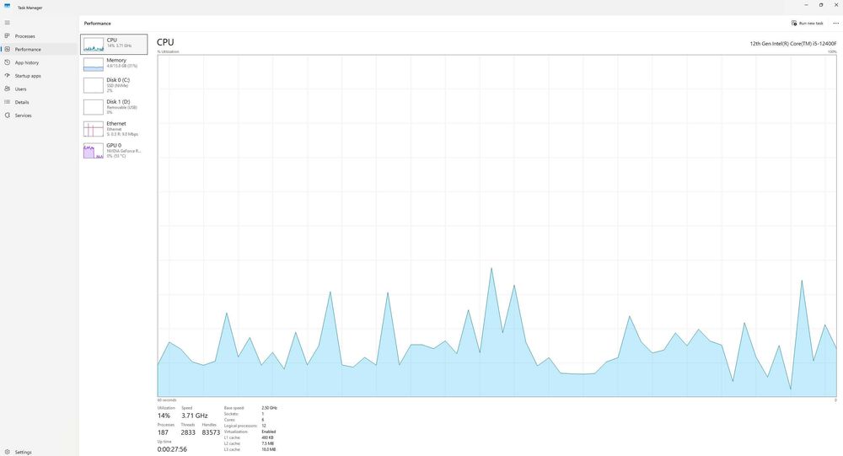Open the hamburger navigation menu icon
Screen dimensions: 843x456
pyautogui.click(x=7, y=23)
